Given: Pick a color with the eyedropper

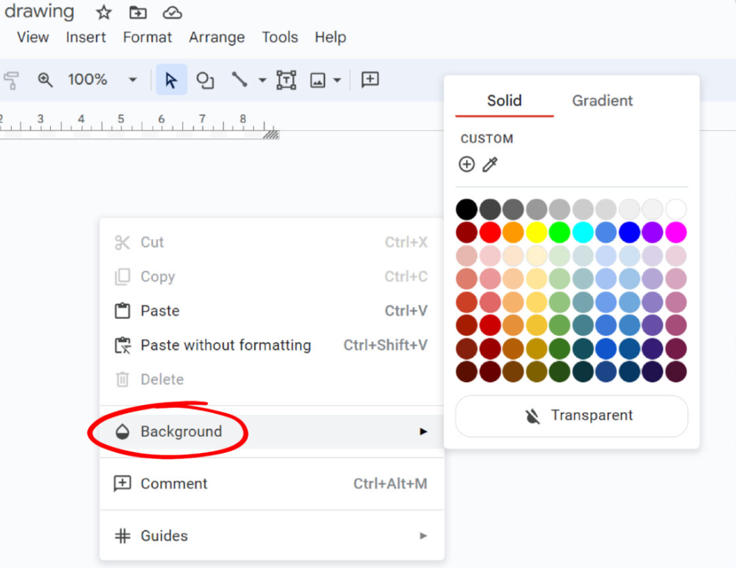Looking at the screenshot, I should pos(490,164).
